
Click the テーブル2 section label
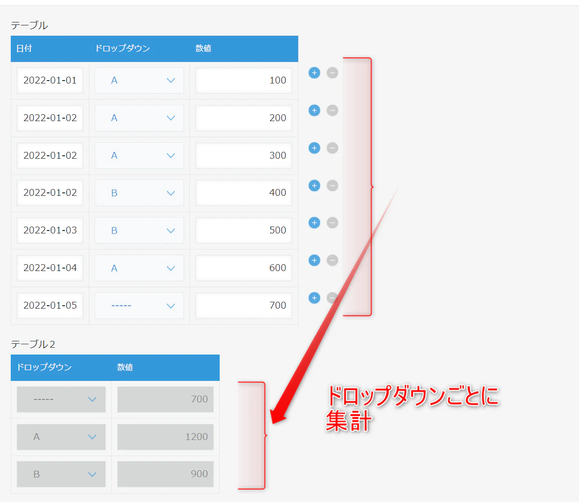(x=33, y=344)
